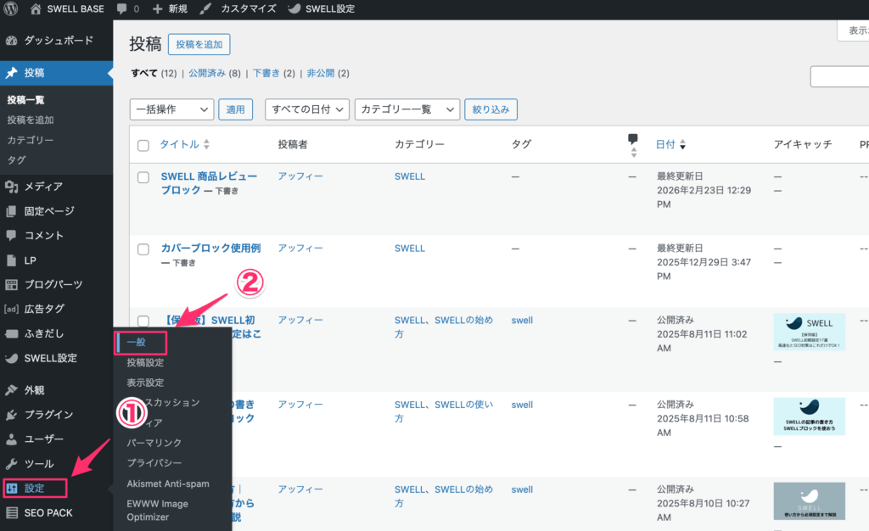Click カスタマイズ in the admin bar
Screen dimensions: 869x531
249,8
